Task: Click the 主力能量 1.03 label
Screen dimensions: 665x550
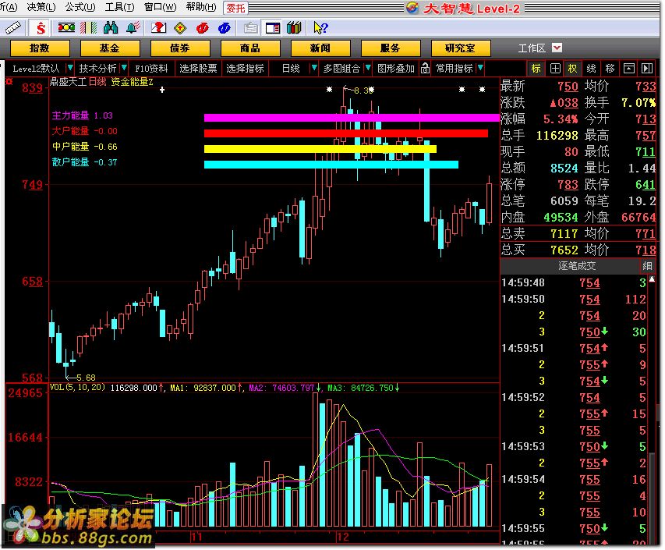Action: 83,115
